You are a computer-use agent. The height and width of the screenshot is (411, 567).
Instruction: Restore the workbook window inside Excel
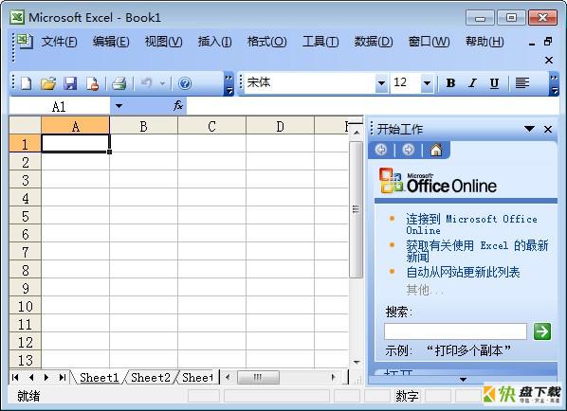[x=548, y=41]
